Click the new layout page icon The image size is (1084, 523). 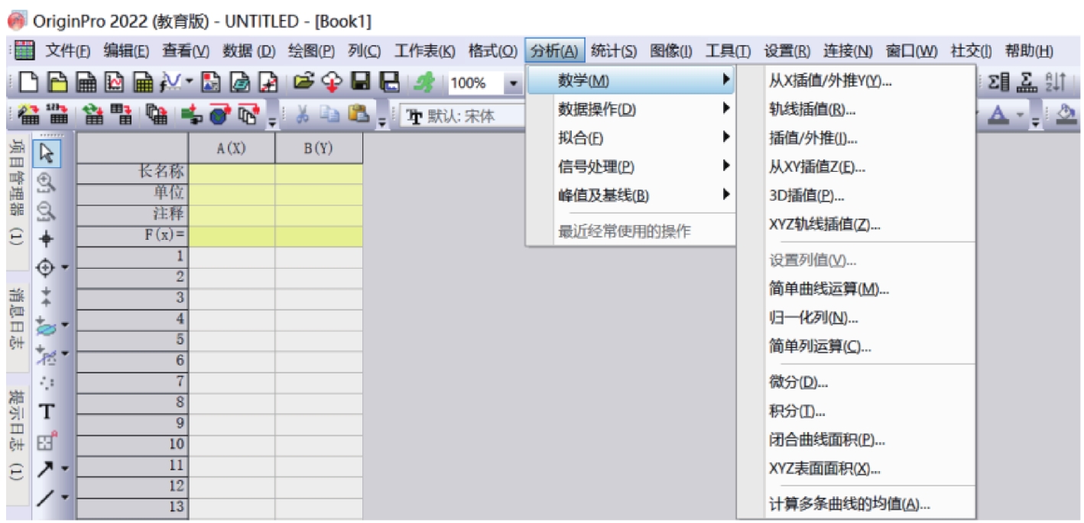coord(212,82)
